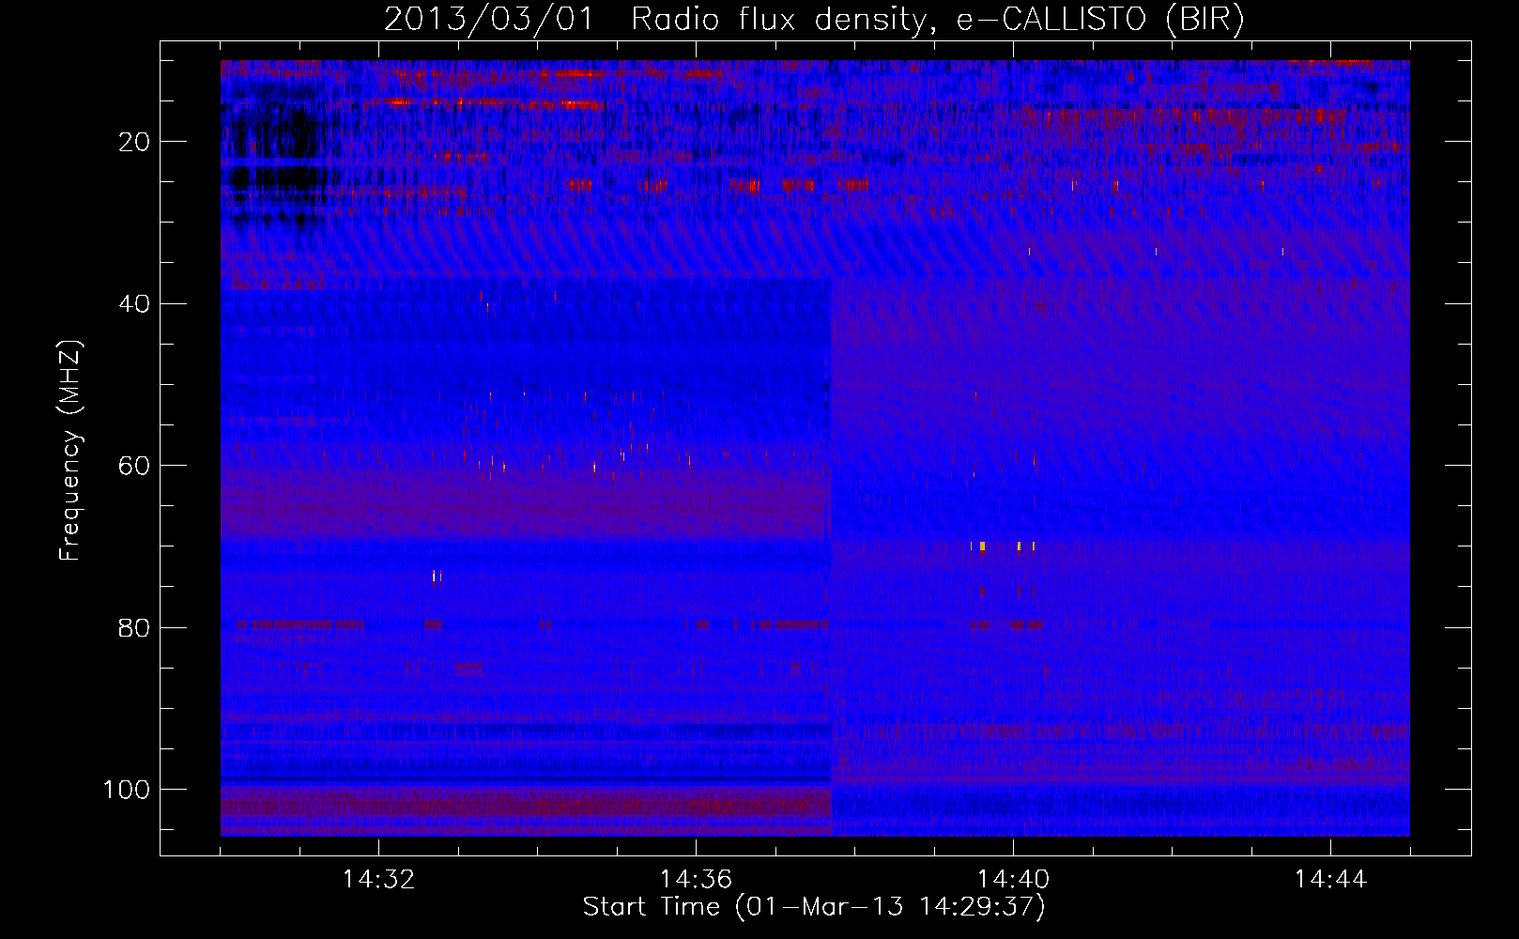Click the 40 frequency tick label

tap(134, 304)
